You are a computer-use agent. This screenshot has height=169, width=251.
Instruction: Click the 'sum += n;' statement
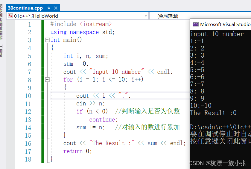point(90,127)
